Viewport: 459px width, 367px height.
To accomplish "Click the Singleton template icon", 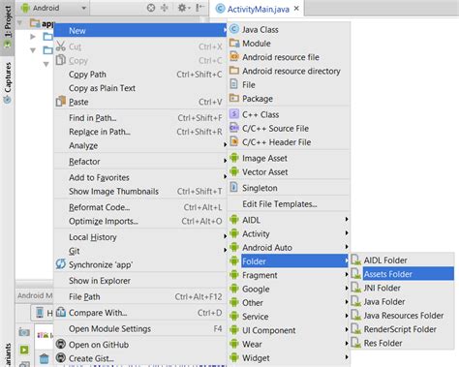I will point(233,188).
